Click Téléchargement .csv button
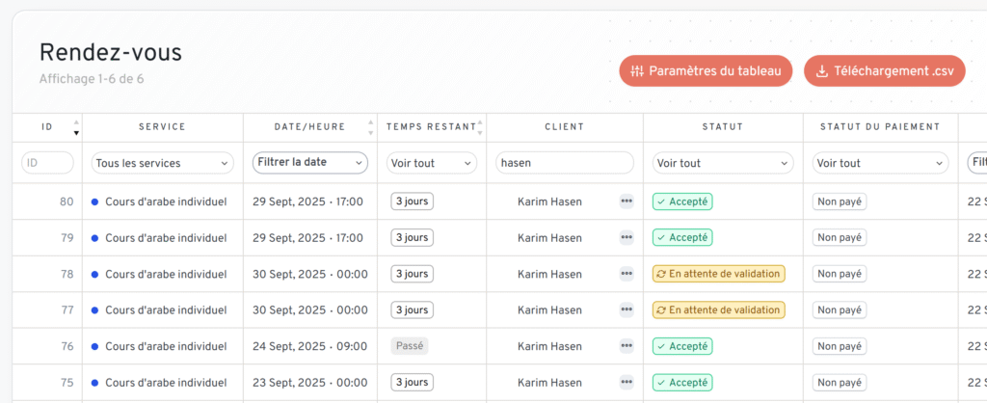 [885, 71]
